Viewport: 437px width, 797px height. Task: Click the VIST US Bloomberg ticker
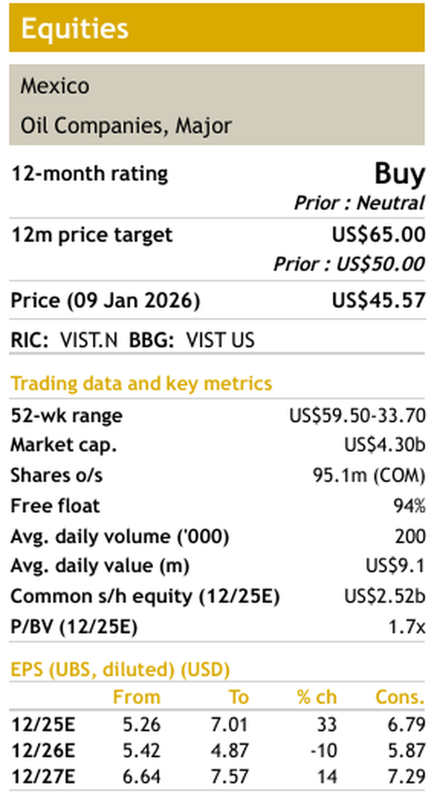tap(220, 340)
